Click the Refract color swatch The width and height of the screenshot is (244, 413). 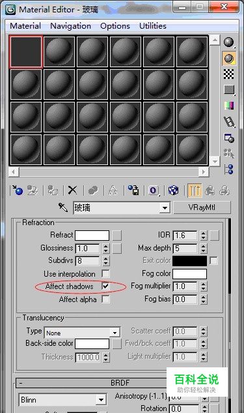point(92,236)
